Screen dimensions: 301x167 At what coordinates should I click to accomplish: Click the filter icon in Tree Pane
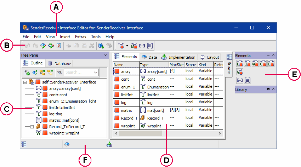pos(27,73)
